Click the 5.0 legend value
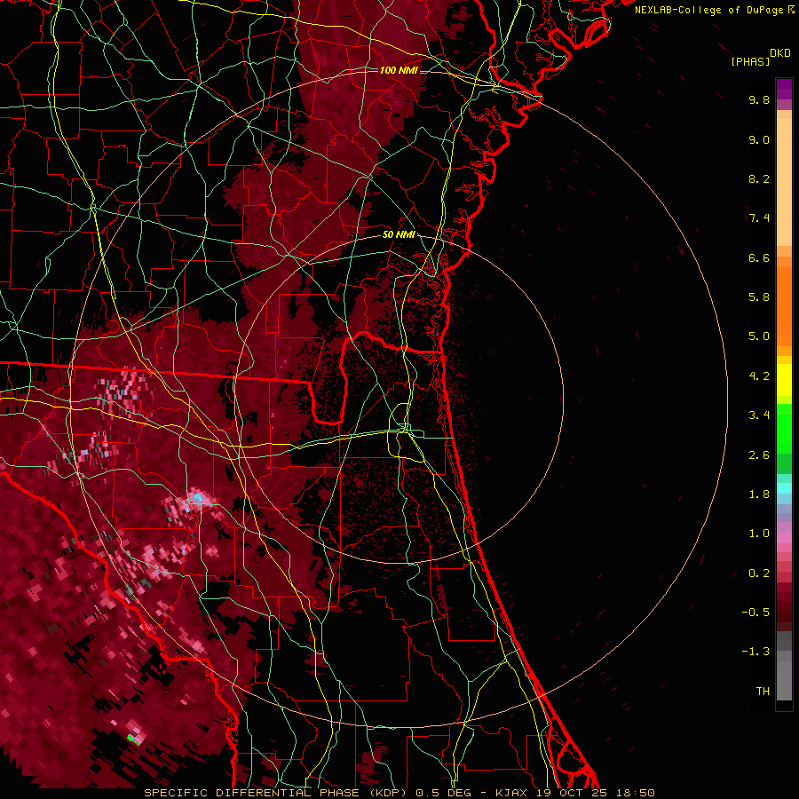This screenshot has width=799, height=799. [759, 336]
